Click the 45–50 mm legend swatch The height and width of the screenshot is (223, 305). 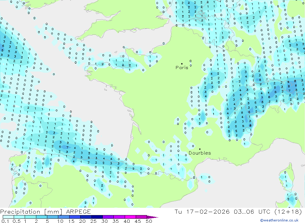(x=142, y=217)
